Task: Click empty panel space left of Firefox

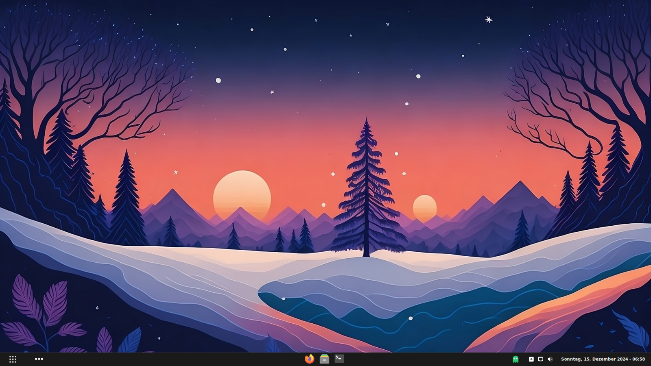Action: pyautogui.click(x=183, y=359)
